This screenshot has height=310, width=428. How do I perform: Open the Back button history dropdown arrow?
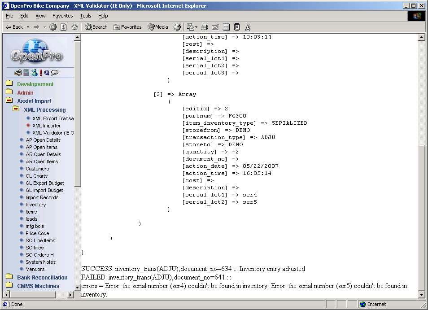[x=28, y=27]
